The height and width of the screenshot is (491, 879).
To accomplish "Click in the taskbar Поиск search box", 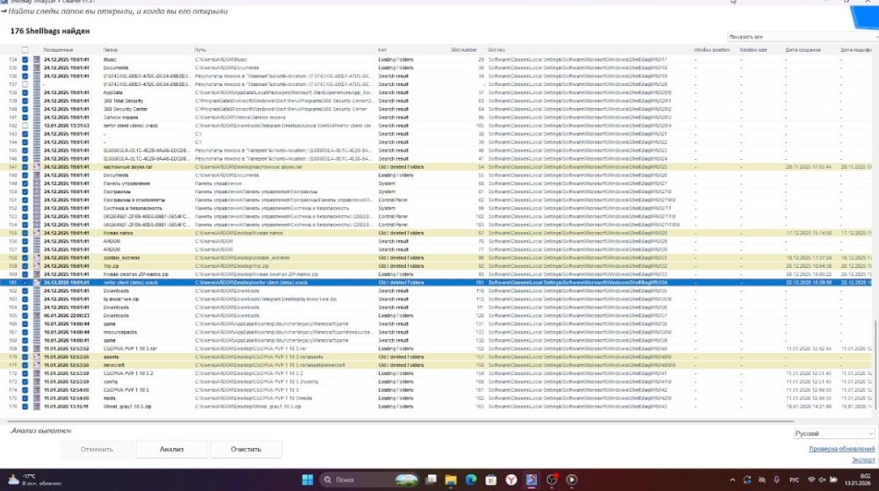I will coord(369,480).
